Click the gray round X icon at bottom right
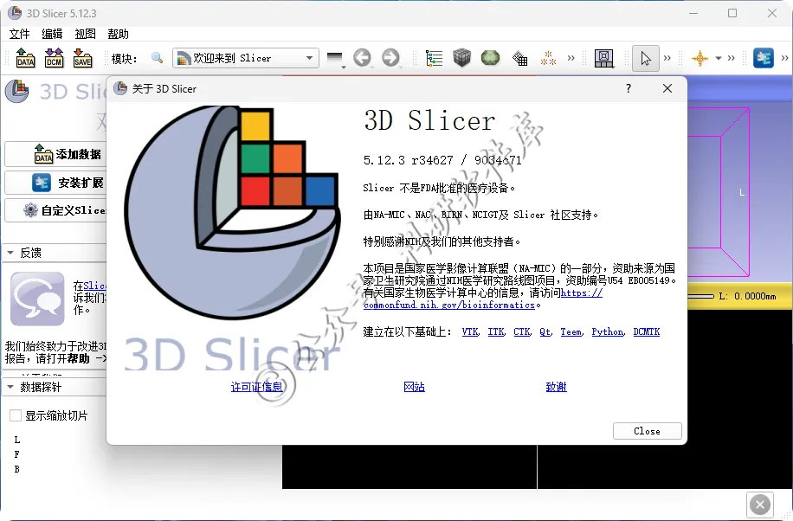Viewport: 793px width, 521px height. (x=759, y=505)
